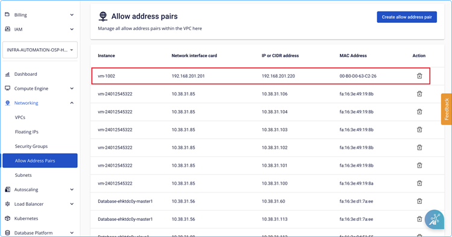
Task: Delete the 10.38.31.100 address pair
Action: [419, 183]
